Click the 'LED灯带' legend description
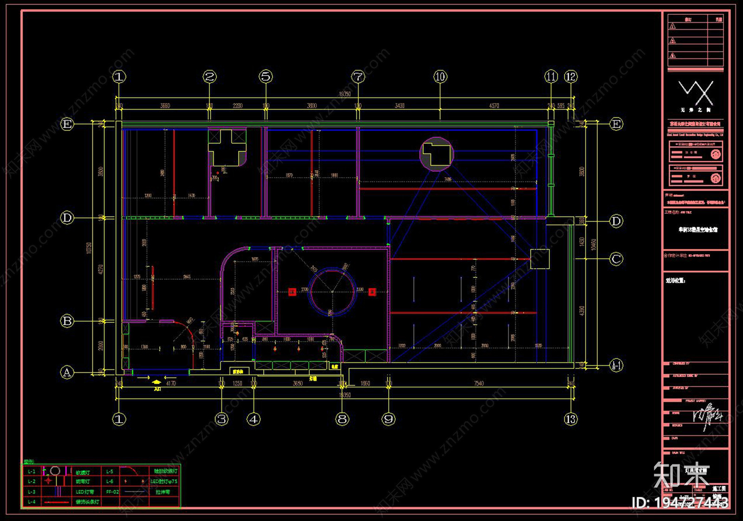 pyautogui.click(x=85, y=492)
